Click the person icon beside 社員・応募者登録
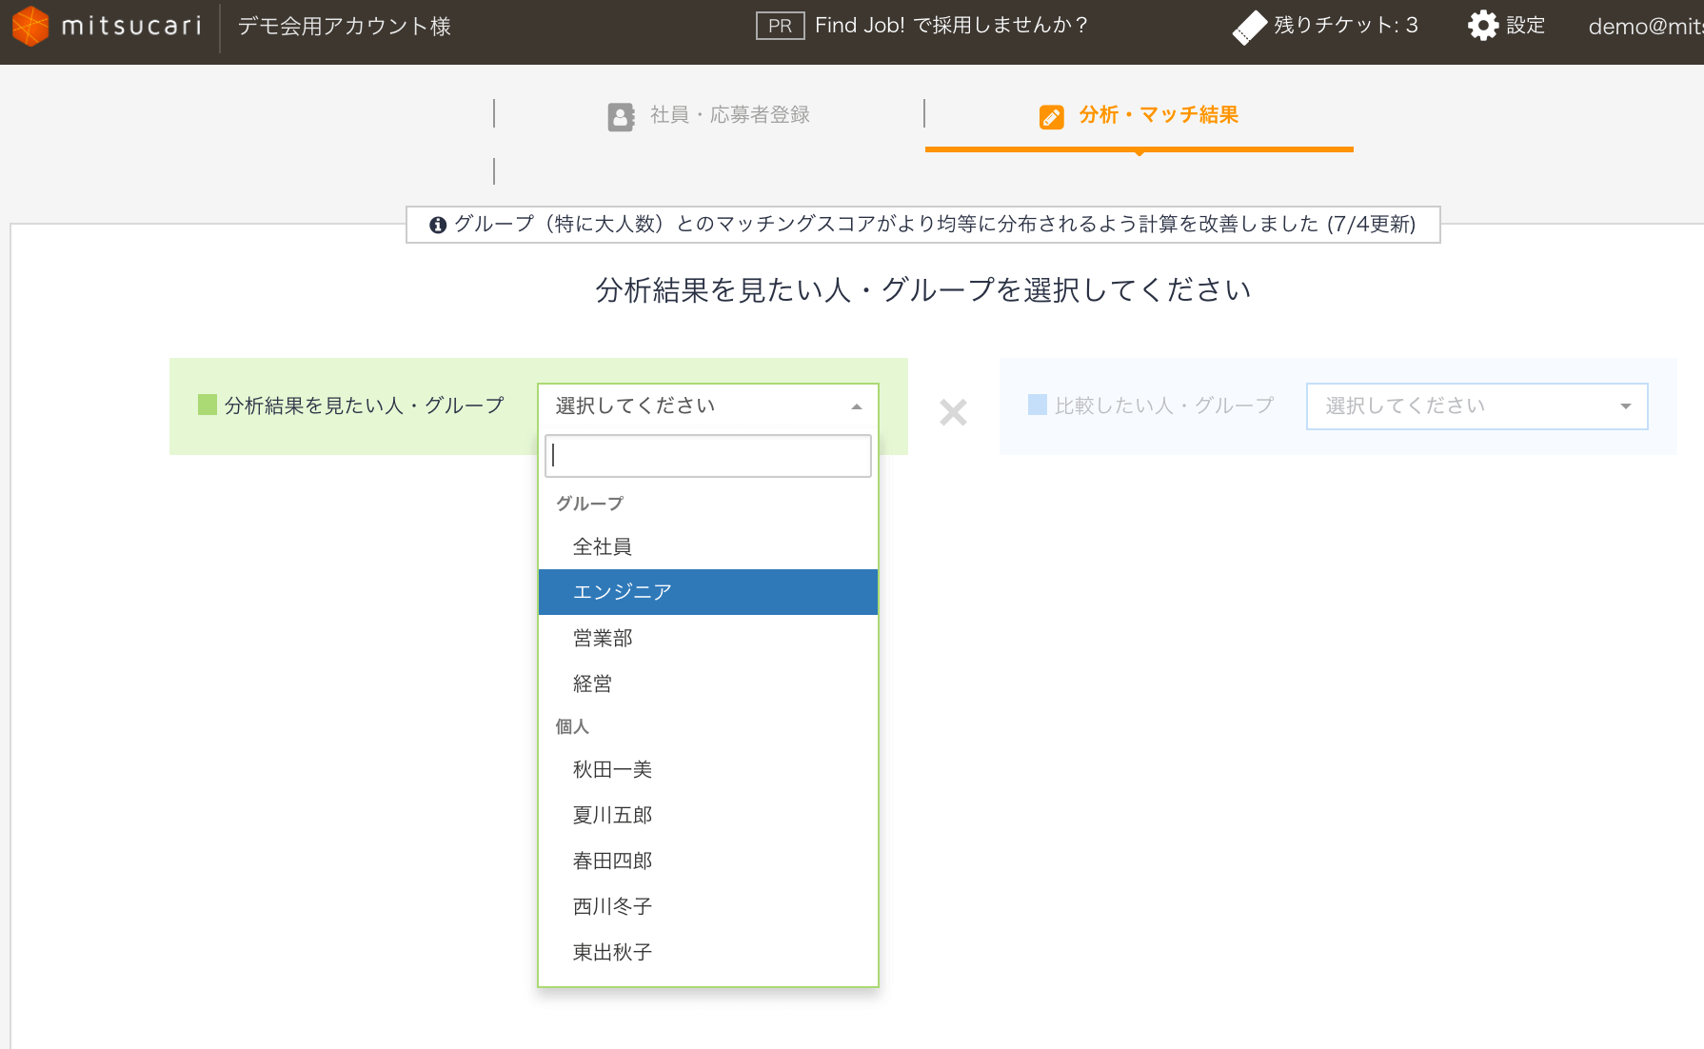This screenshot has width=1704, height=1049. point(621,115)
